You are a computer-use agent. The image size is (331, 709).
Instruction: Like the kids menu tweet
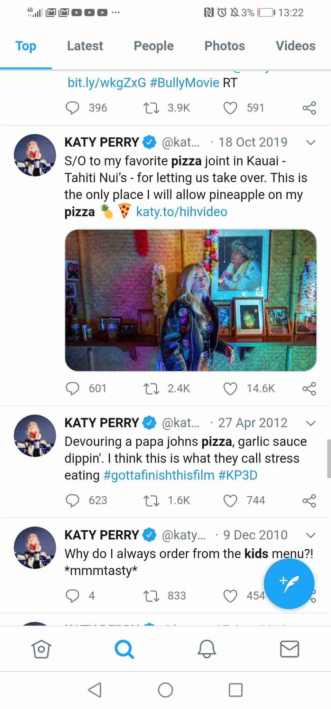230,596
